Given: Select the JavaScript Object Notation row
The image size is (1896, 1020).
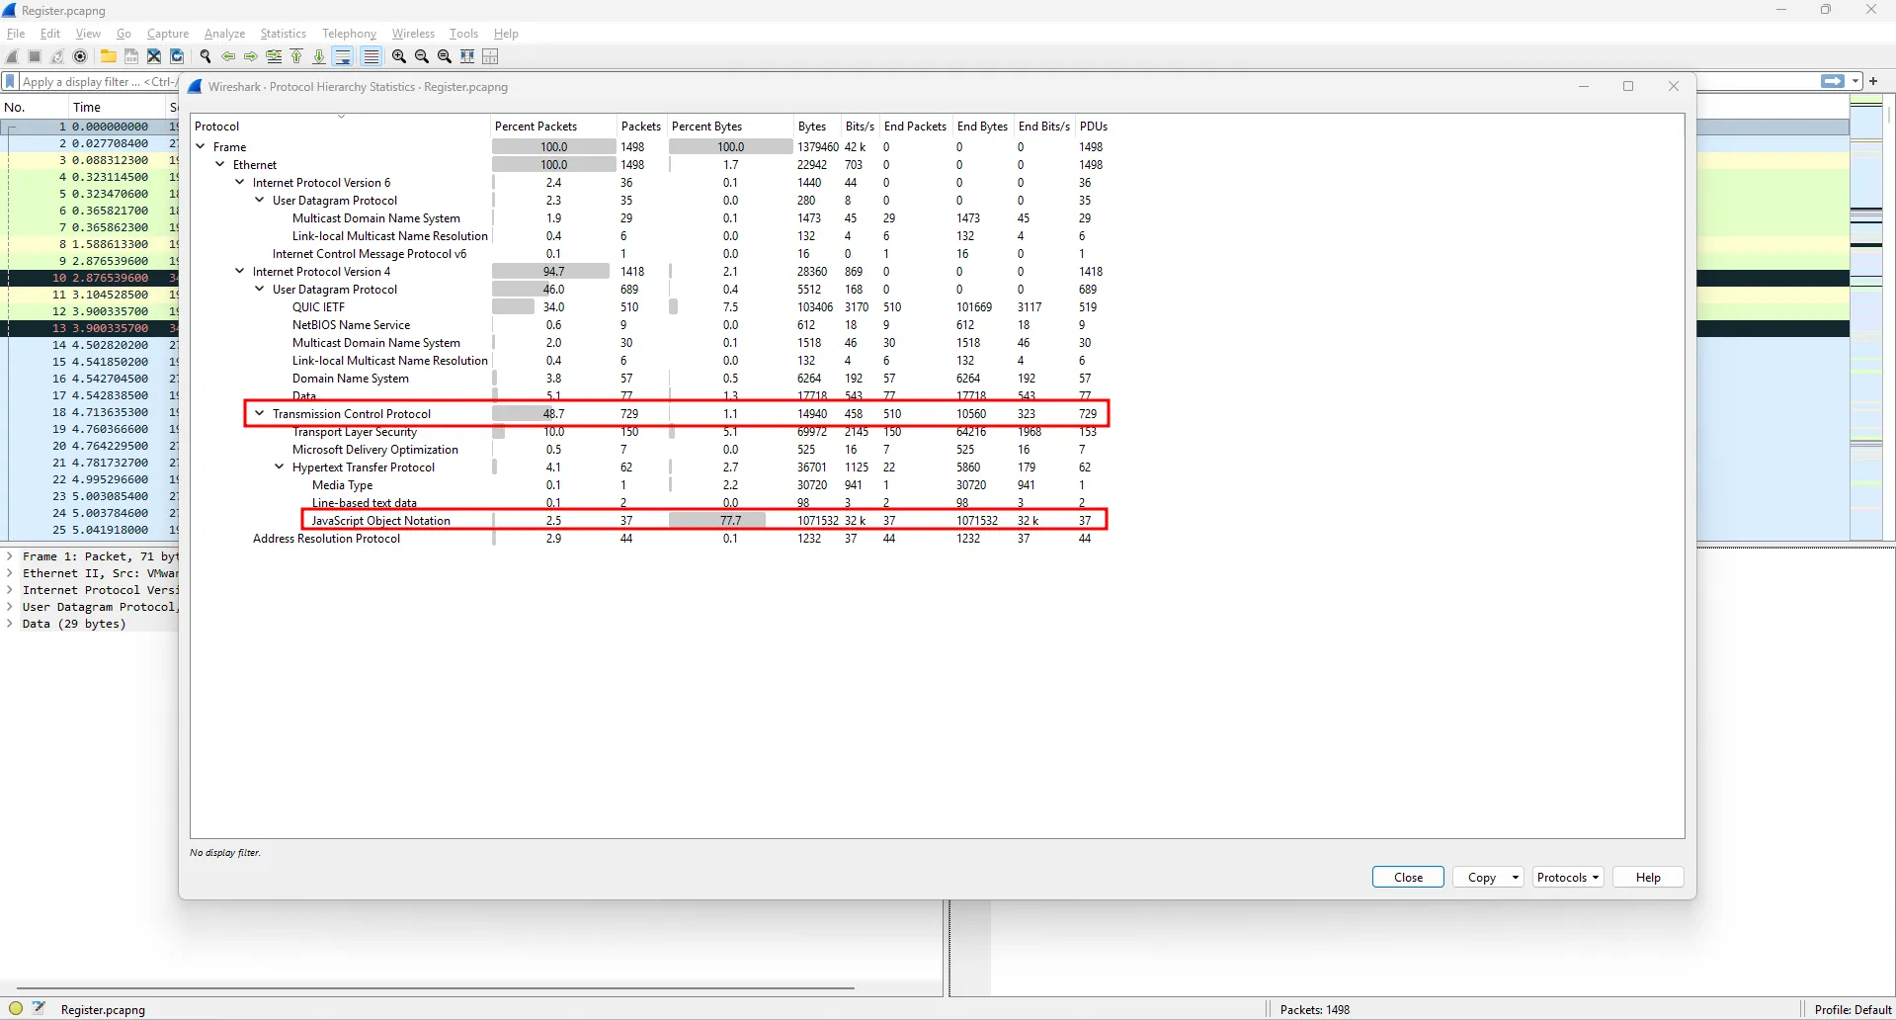Looking at the screenshot, I should 381,521.
